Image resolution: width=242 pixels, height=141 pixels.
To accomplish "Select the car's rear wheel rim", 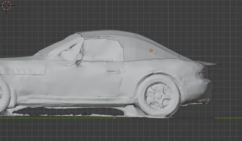I will pos(159,96).
